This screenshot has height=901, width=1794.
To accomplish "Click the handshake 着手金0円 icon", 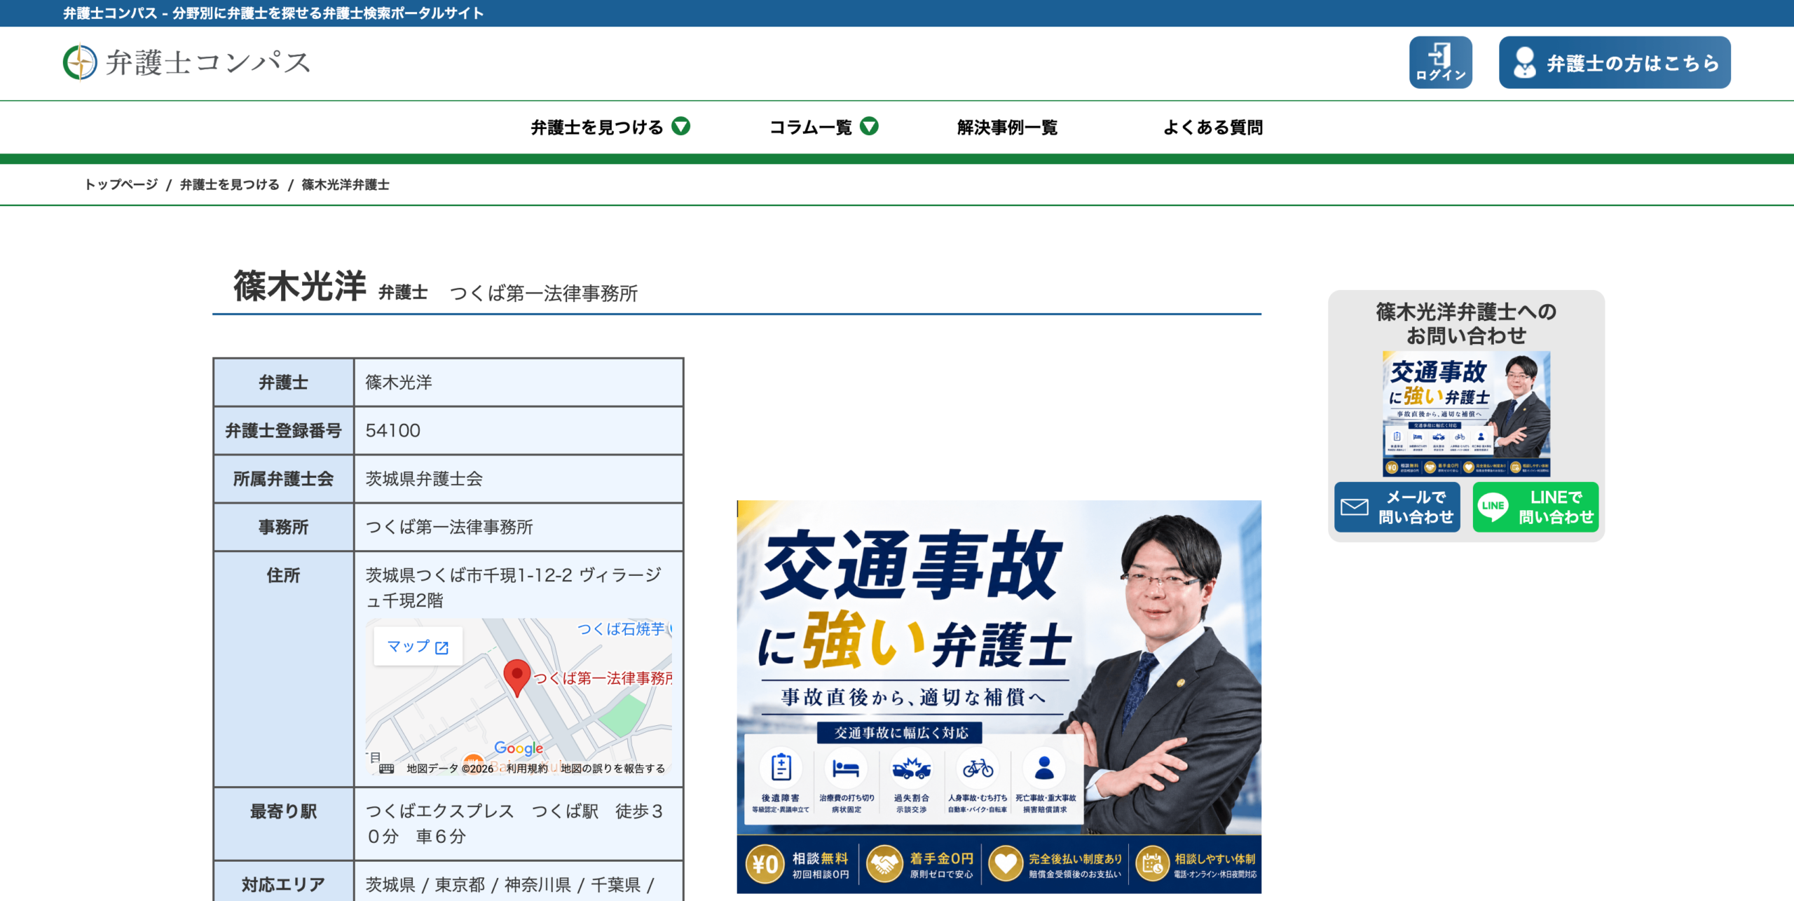I will 884,864.
